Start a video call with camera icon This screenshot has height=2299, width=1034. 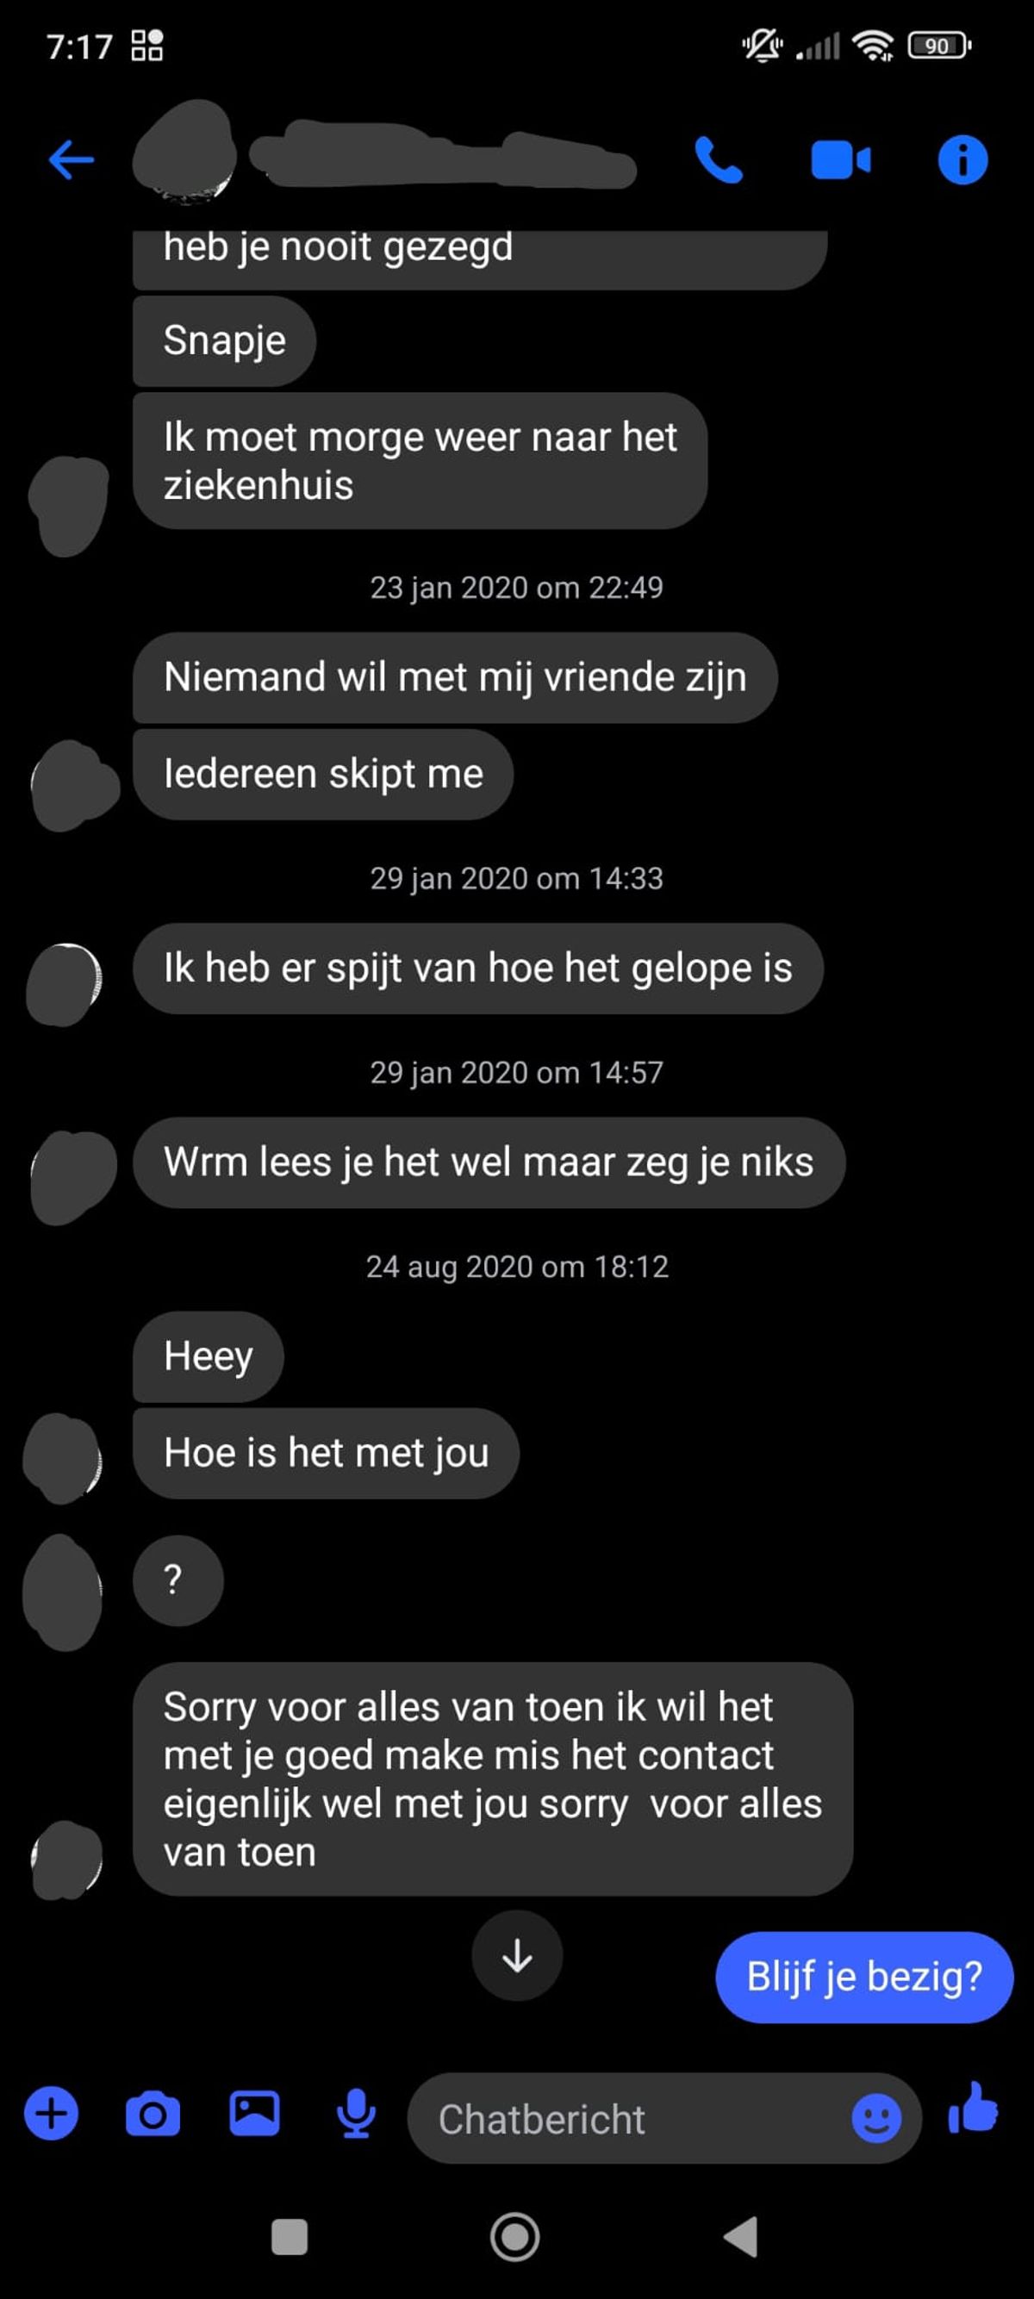coord(840,160)
